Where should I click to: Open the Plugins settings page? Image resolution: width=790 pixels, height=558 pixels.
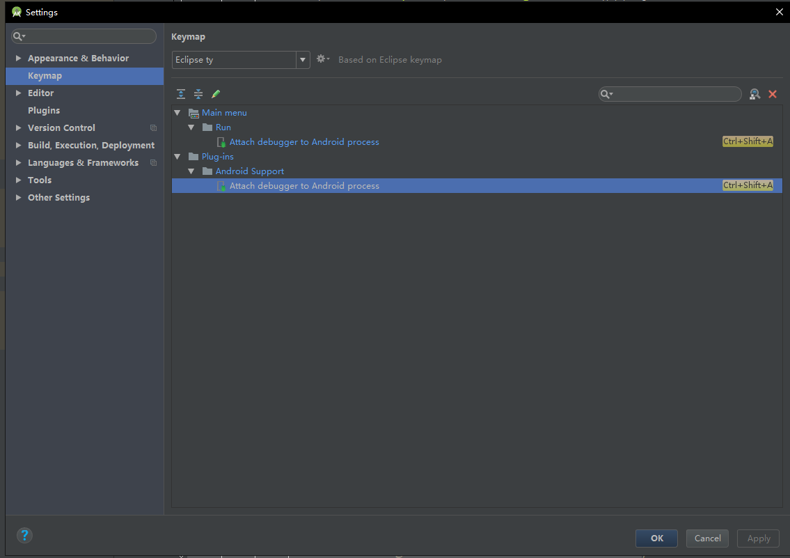pyautogui.click(x=44, y=110)
